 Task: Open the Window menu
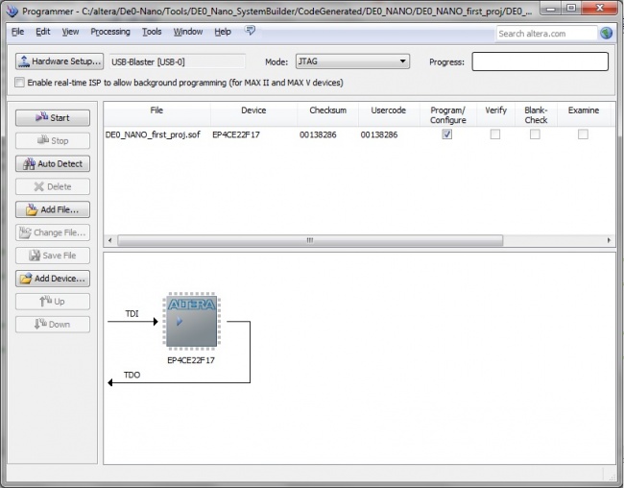188,32
